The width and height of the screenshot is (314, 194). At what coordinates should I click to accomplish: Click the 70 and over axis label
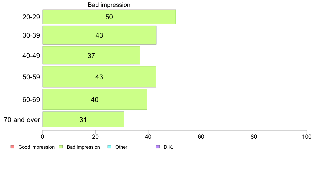tap(22, 120)
